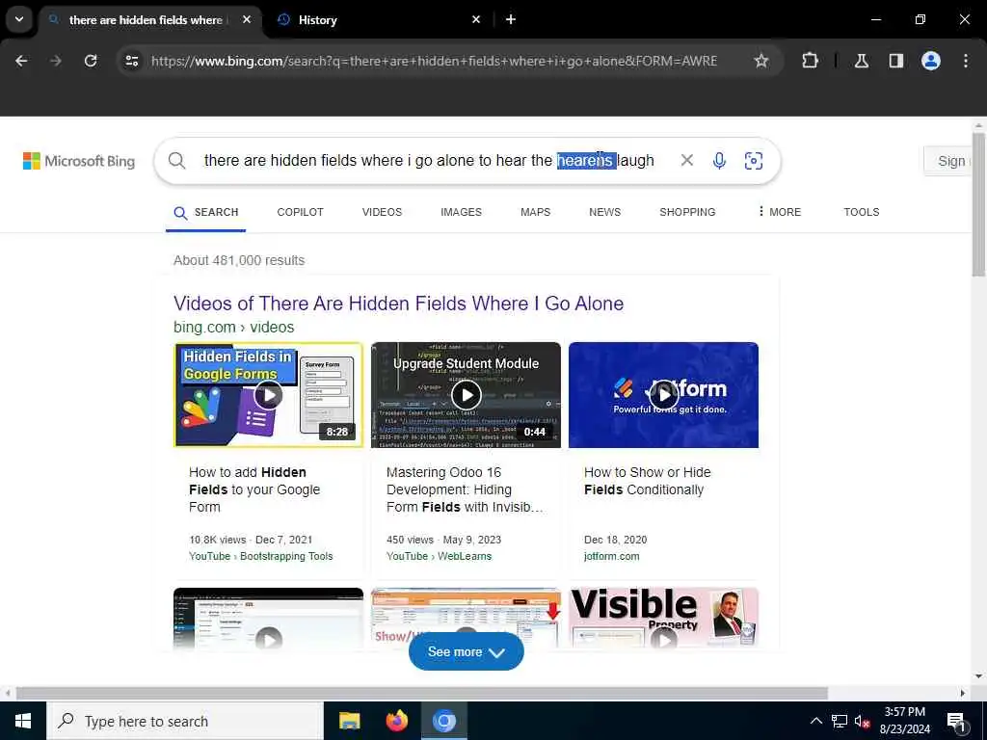
Task: Open visual search camera icon
Action: [x=754, y=161]
